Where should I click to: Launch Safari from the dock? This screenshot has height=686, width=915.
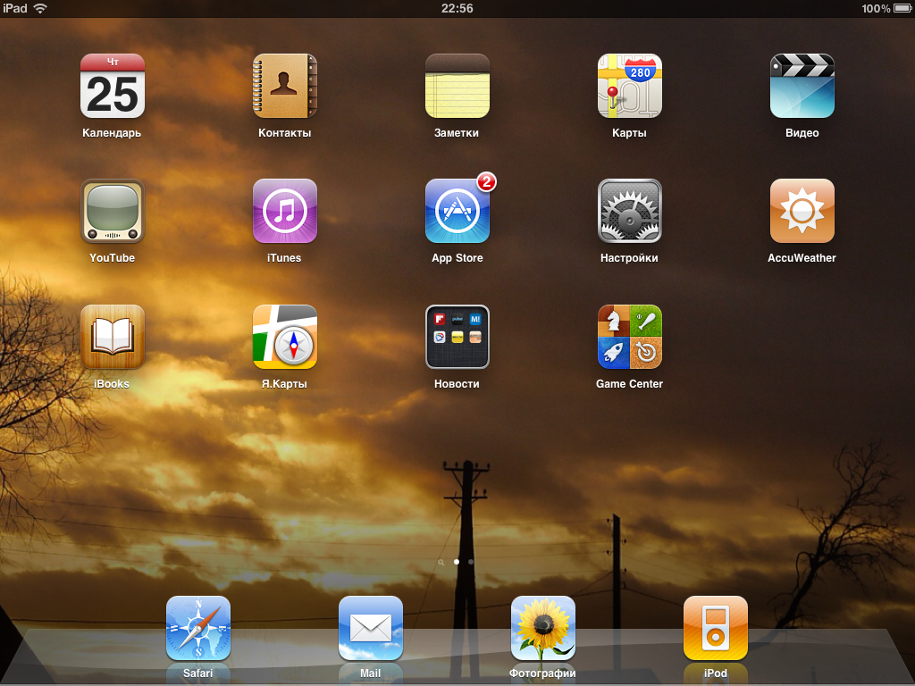pyautogui.click(x=198, y=628)
